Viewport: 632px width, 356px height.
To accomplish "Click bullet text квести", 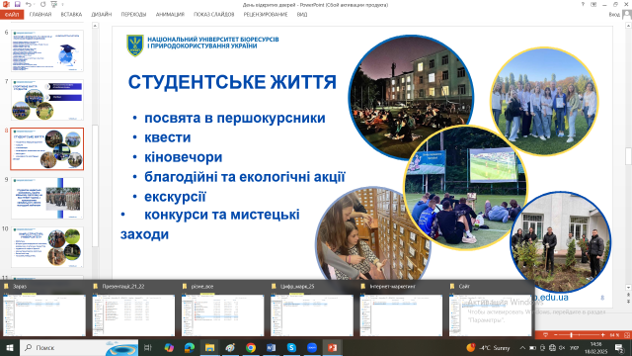I will (x=167, y=137).
